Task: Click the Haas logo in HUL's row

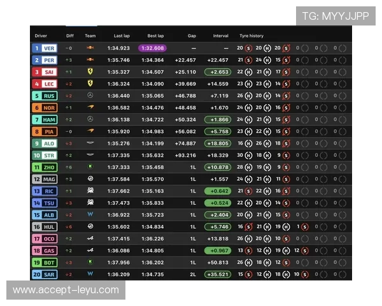Action: 90,226
